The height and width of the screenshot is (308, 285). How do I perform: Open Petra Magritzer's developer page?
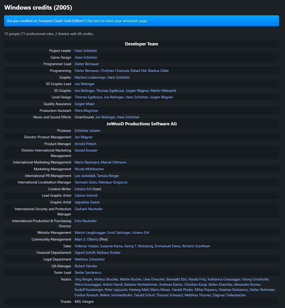point(86,111)
